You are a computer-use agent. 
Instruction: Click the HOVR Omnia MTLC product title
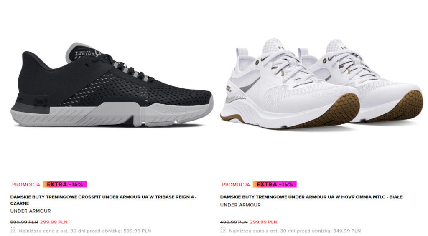pos(311,197)
